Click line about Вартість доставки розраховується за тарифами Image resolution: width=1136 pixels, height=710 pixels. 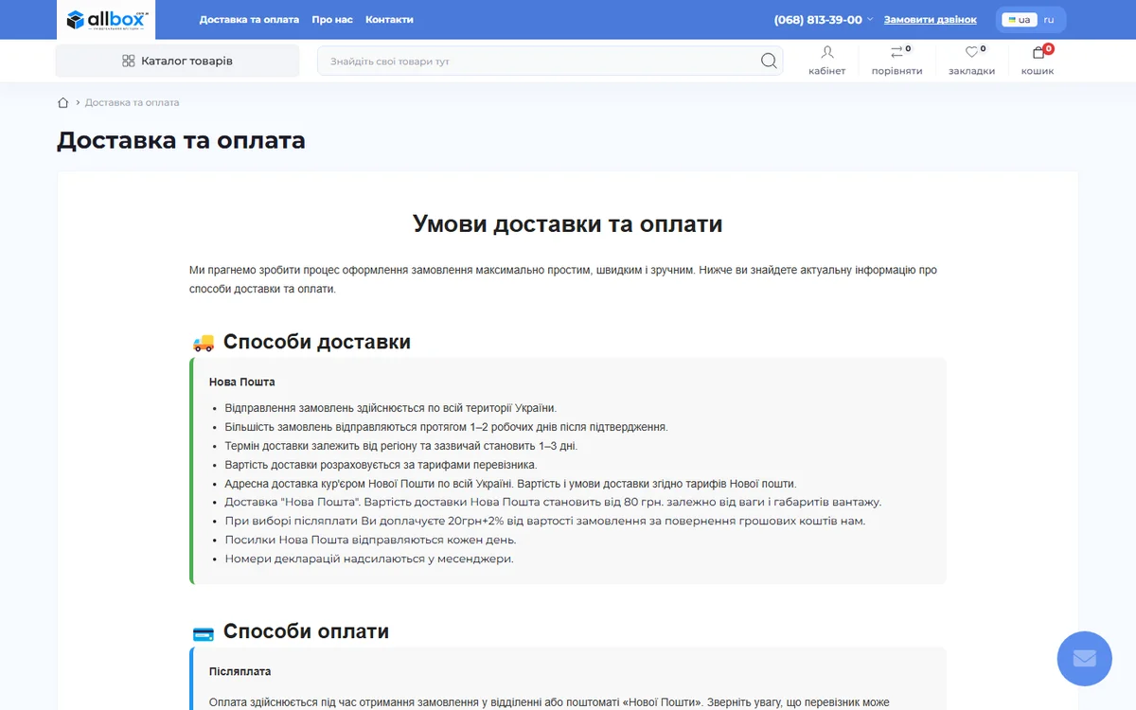click(x=381, y=465)
